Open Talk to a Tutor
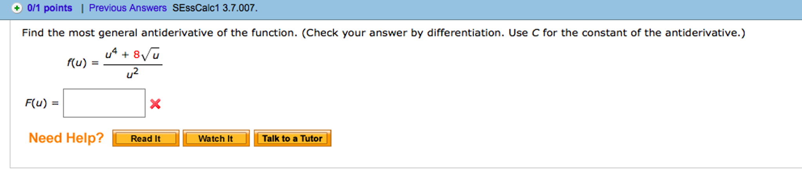The image size is (802, 182). (x=292, y=139)
